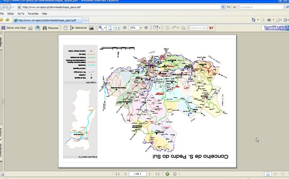The image size is (289, 179).
Task: Click the Live Search box
Action: click(x=261, y=7)
